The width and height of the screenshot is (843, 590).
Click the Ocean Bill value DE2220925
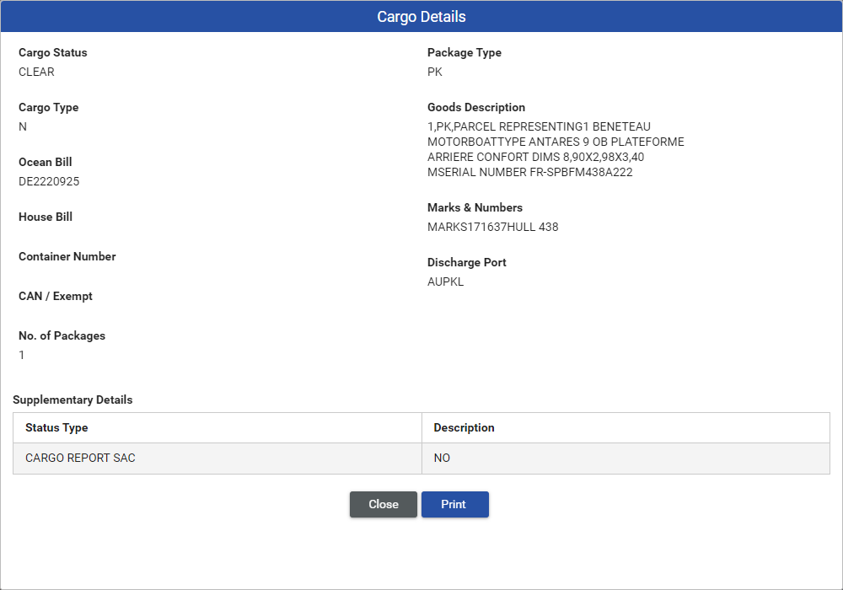point(49,181)
